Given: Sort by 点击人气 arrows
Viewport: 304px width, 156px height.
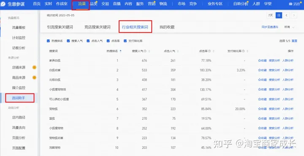Looking at the screenshot, I should click(178, 51).
